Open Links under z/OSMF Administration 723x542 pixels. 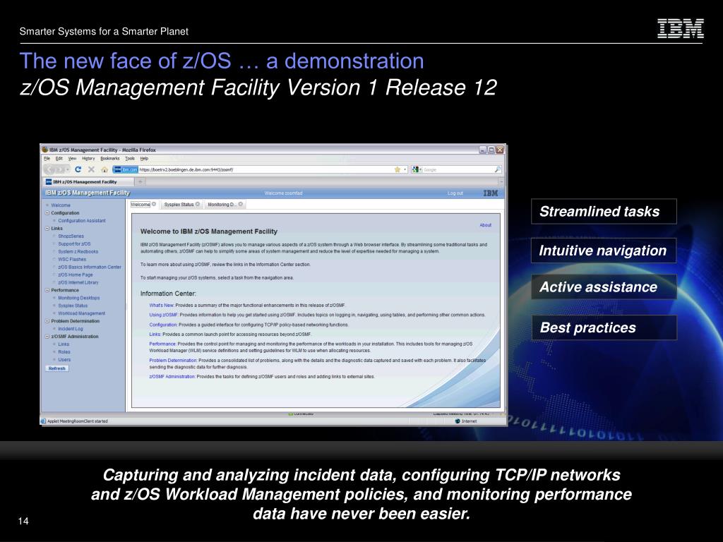[64, 344]
